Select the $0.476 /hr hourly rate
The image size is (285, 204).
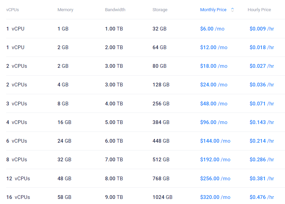pyautogui.click(x=262, y=197)
